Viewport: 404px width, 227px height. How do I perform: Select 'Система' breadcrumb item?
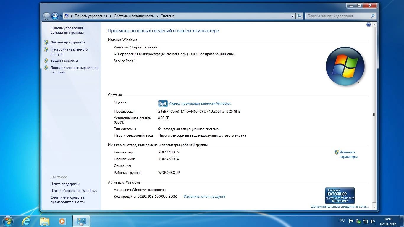click(x=167, y=16)
